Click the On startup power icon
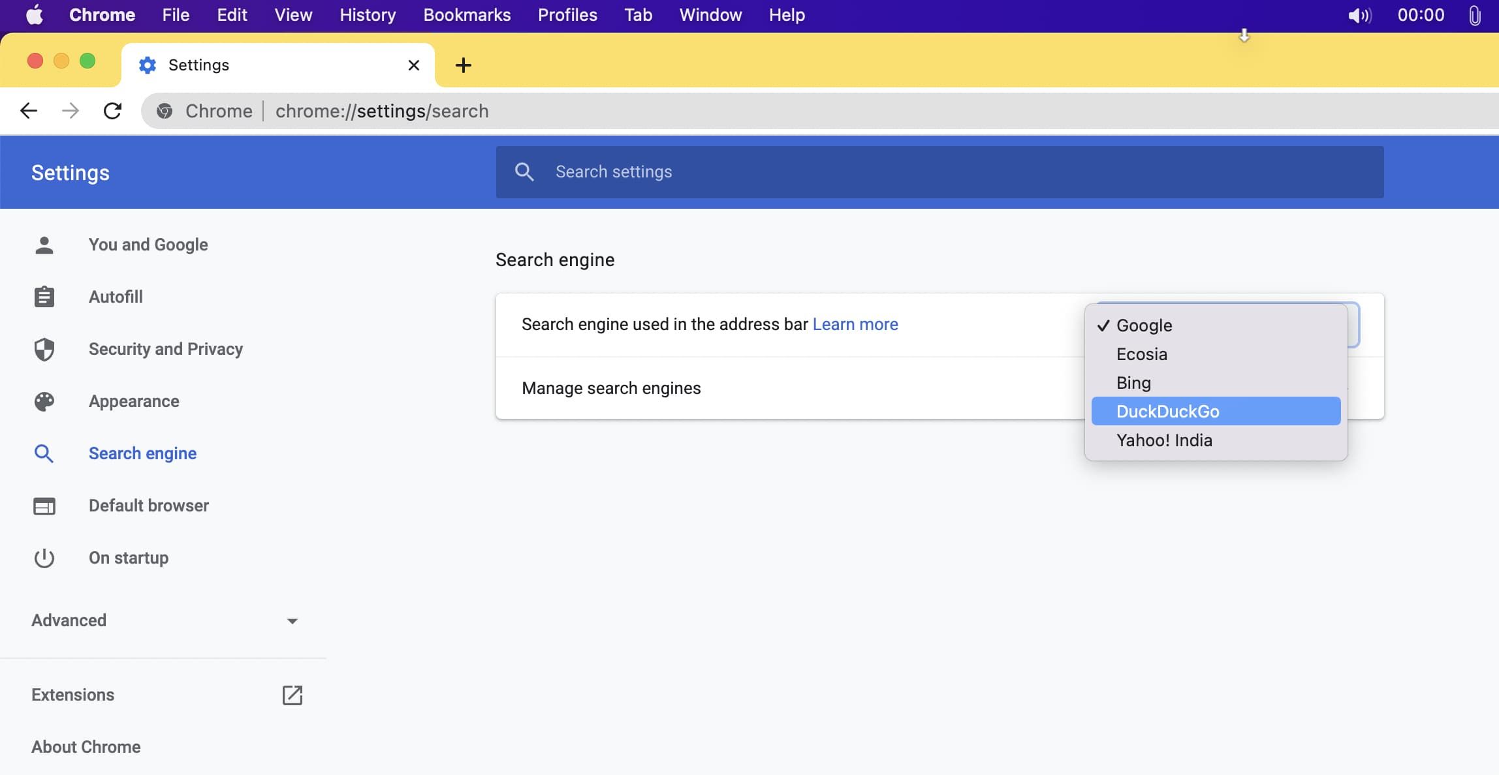1499x775 pixels. click(x=44, y=558)
